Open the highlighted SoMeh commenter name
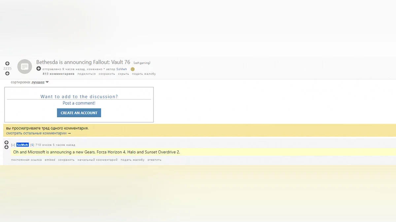Viewport: 396px width, 222px height. point(22,145)
